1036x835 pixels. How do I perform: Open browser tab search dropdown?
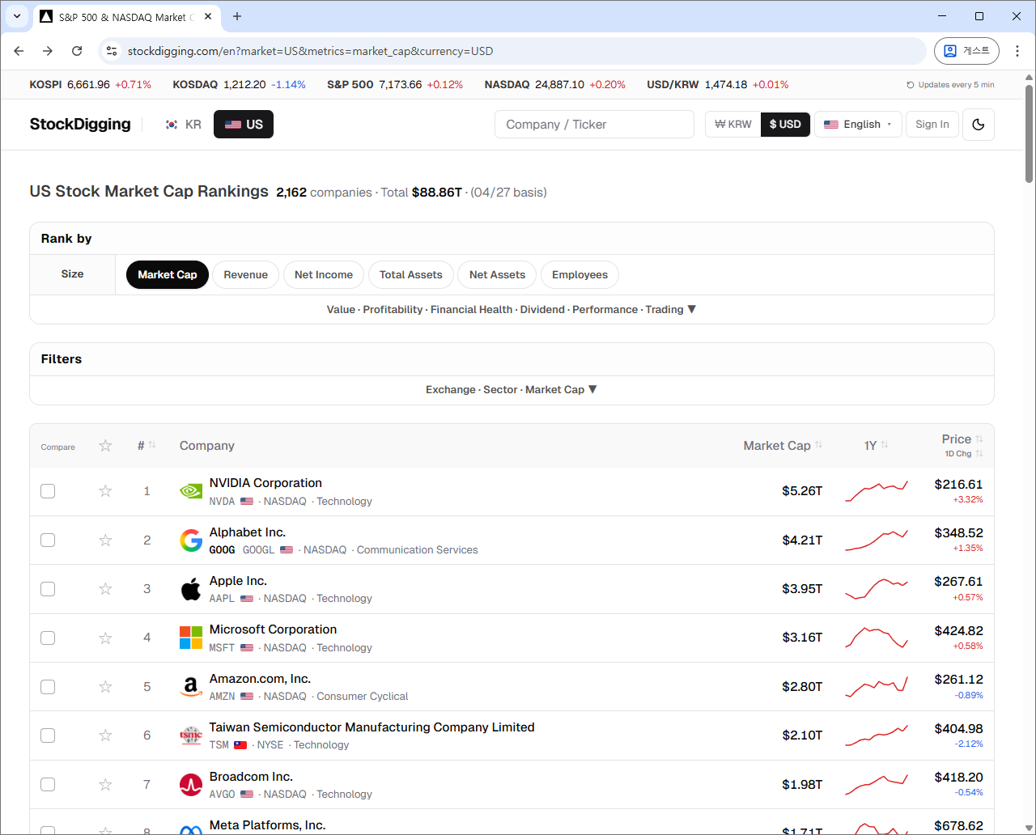tap(17, 16)
